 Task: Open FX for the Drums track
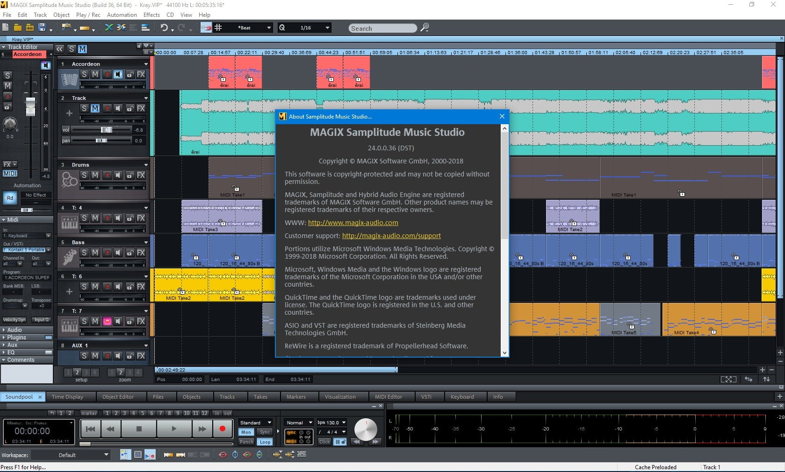[141, 175]
